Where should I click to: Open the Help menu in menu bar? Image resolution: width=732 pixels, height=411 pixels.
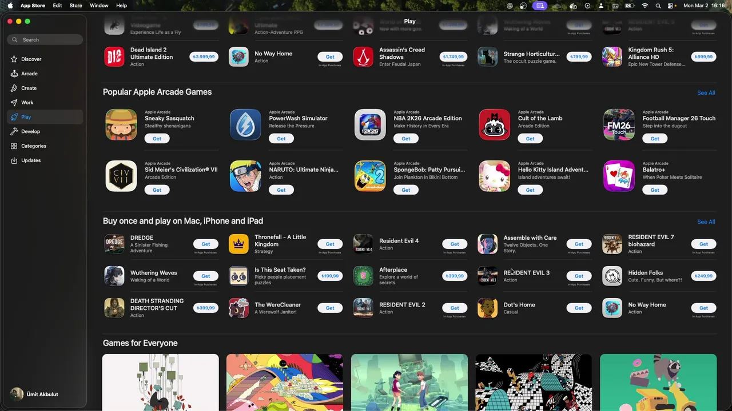[121, 5]
